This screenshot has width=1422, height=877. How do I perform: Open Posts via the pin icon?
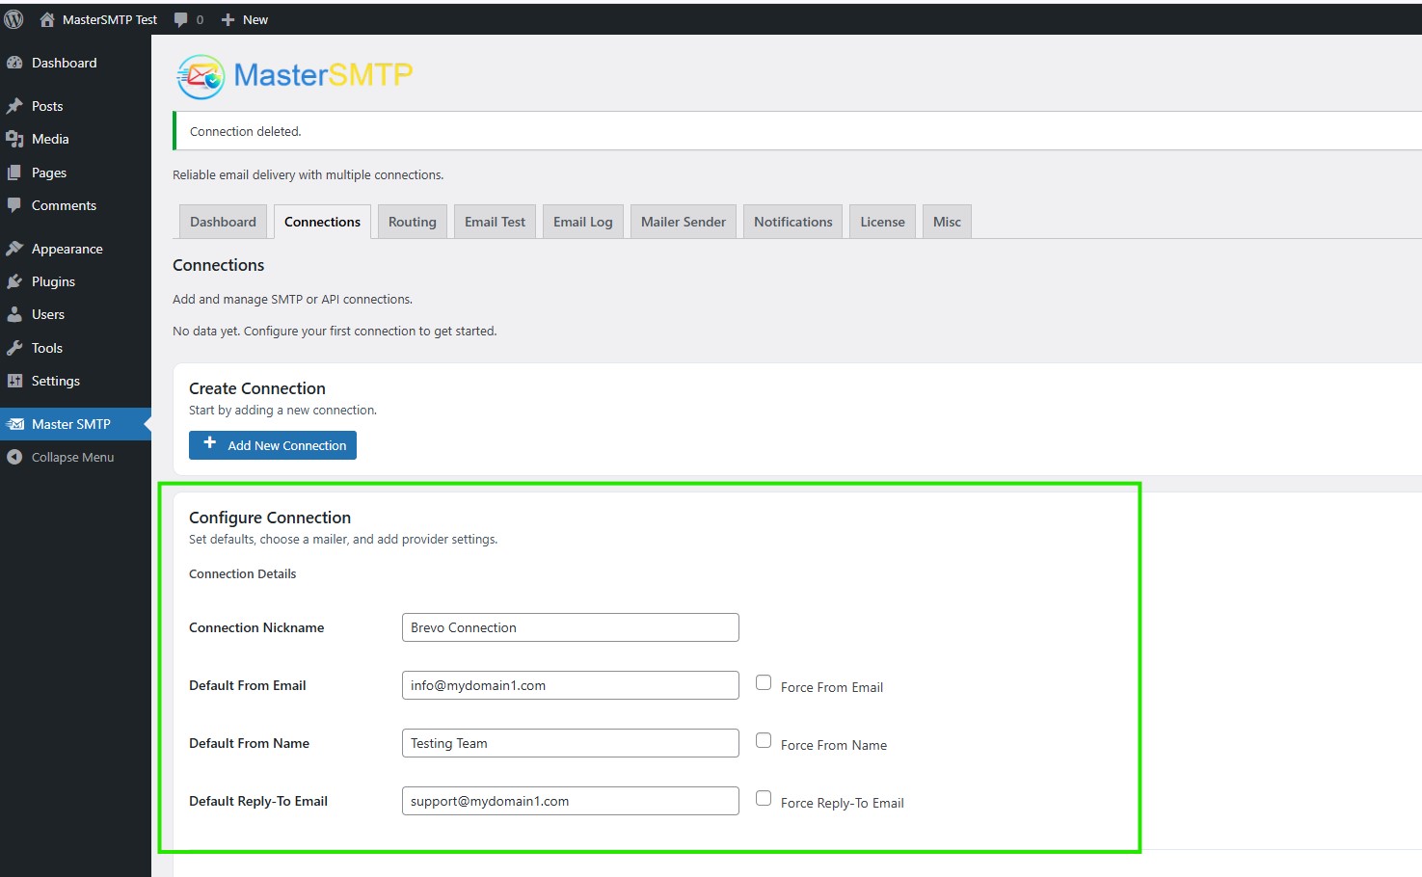[14, 106]
